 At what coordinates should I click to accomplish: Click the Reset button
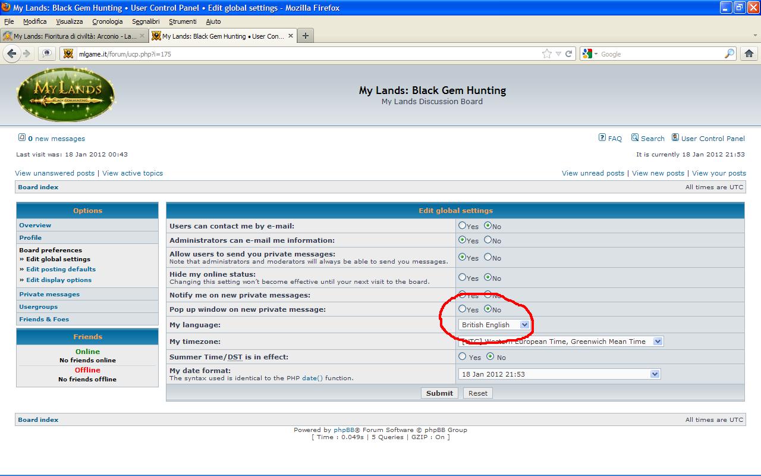477,393
